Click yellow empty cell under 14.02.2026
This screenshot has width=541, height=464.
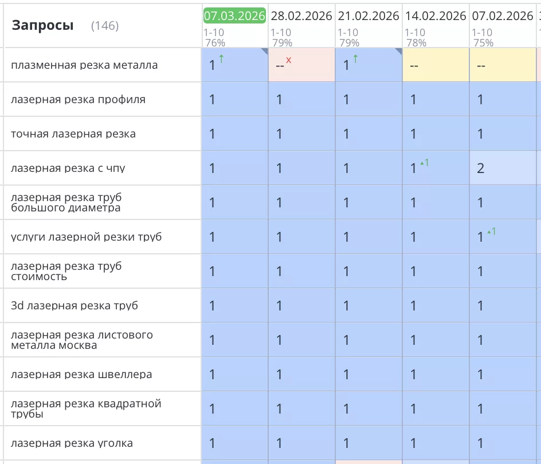pyautogui.click(x=436, y=65)
